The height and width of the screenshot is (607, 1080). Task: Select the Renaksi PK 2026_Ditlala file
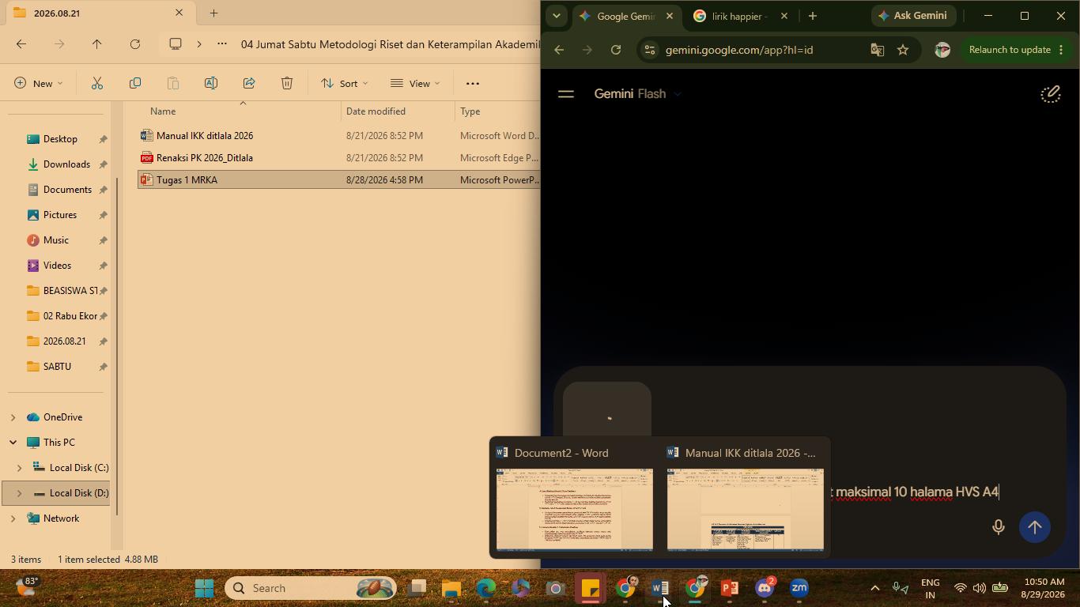coord(205,158)
